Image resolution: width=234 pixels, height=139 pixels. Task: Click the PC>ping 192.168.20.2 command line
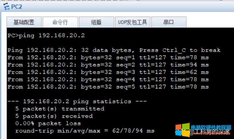pyautogui.click(x=46, y=36)
